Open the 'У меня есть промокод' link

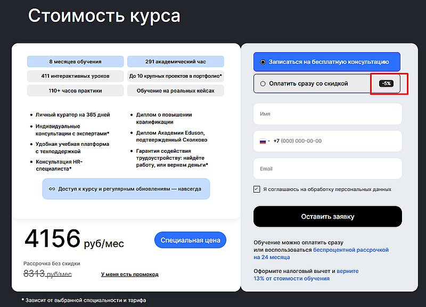click(x=129, y=274)
